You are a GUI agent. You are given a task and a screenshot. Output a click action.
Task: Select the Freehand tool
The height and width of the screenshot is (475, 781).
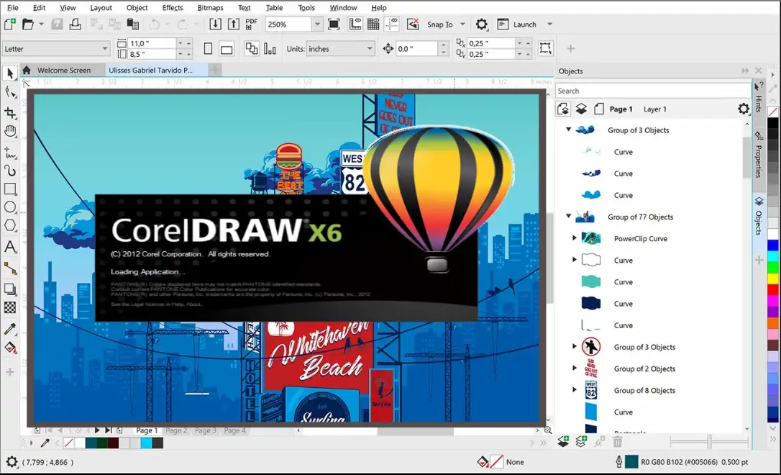(10, 152)
